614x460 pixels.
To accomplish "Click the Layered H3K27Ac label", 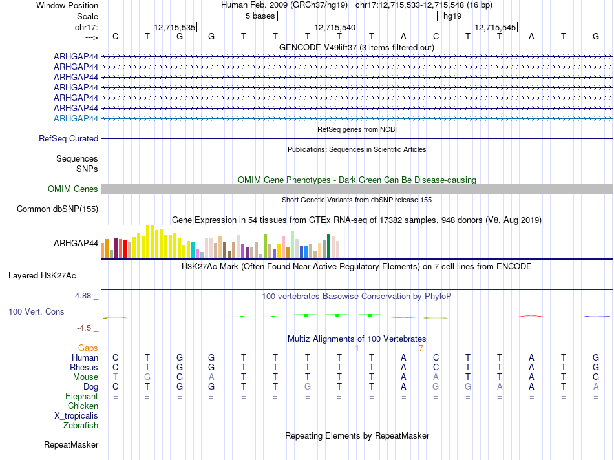I will pyautogui.click(x=42, y=276).
